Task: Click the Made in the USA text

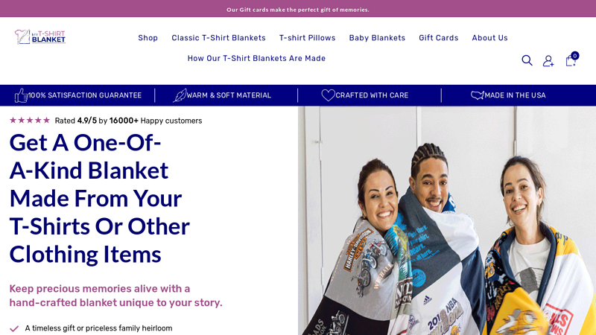Action: [x=515, y=95]
